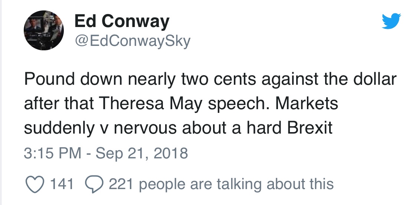This screenshot has height=205, width=419.
Task: Click the 3:15 PM - Sep 21, 2018 timestamp
Action: point(106,153)
